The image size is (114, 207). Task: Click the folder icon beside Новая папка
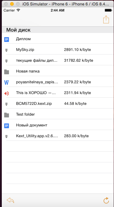pos(7,72)
